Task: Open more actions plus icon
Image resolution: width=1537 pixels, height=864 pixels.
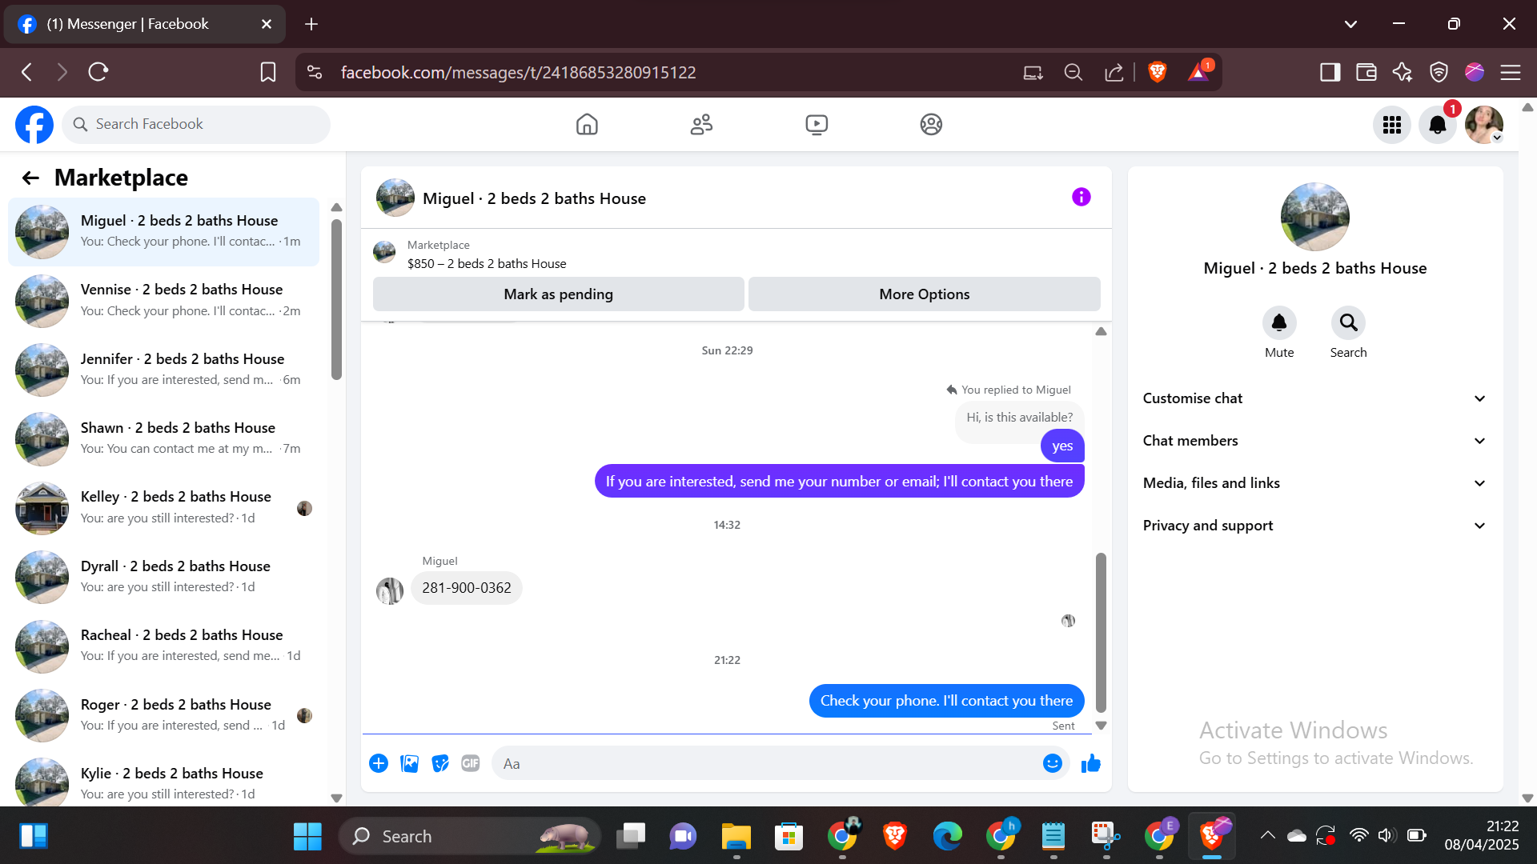Action: 379,764
